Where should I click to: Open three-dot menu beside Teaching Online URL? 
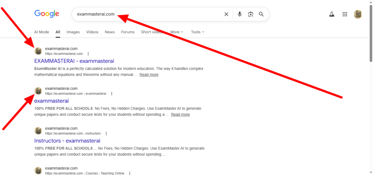tap(130, 173)
